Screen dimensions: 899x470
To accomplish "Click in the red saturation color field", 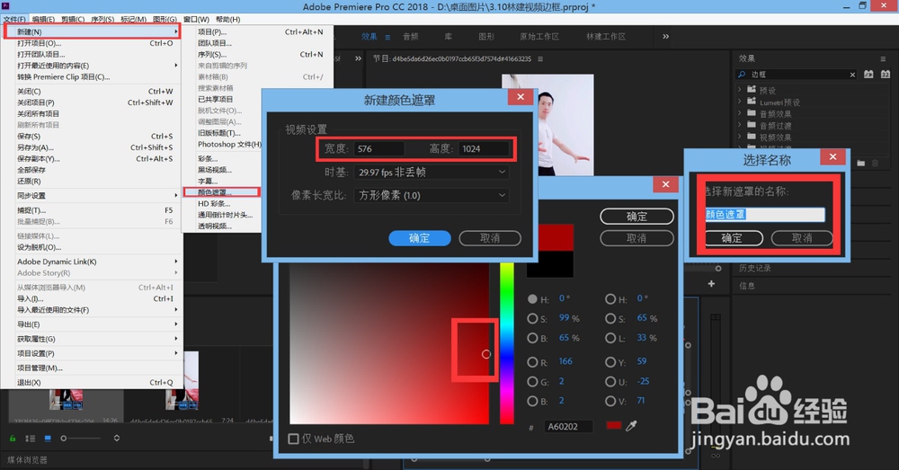I will (389, 343).
